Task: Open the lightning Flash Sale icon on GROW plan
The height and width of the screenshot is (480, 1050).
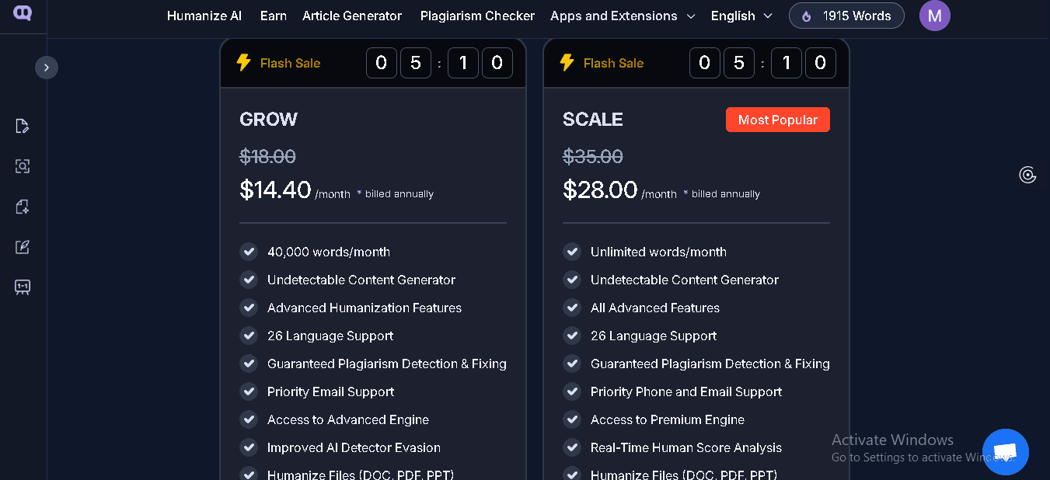Action: (242, 63)
